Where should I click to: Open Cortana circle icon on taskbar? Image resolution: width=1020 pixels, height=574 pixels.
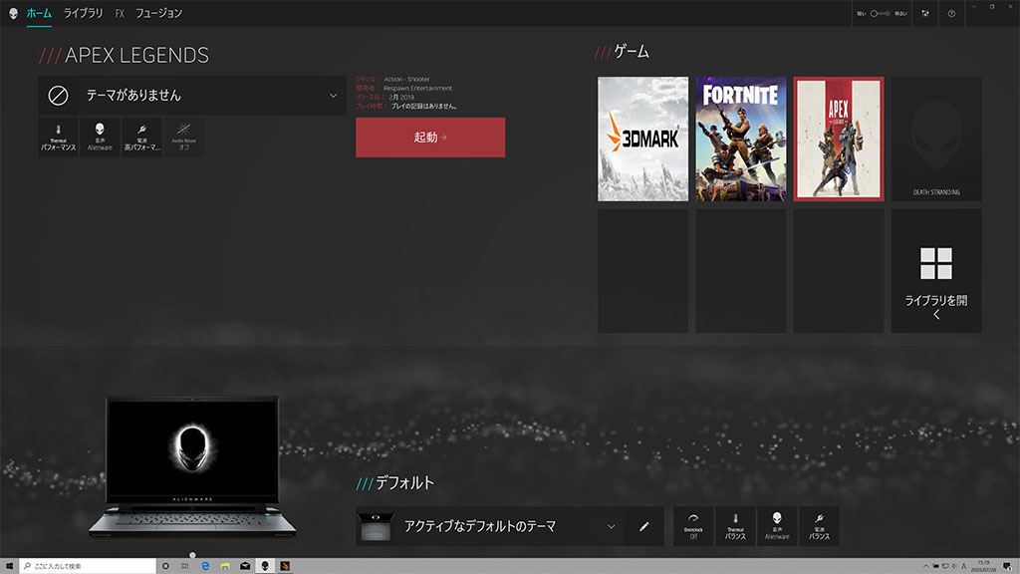click(165, 566)
